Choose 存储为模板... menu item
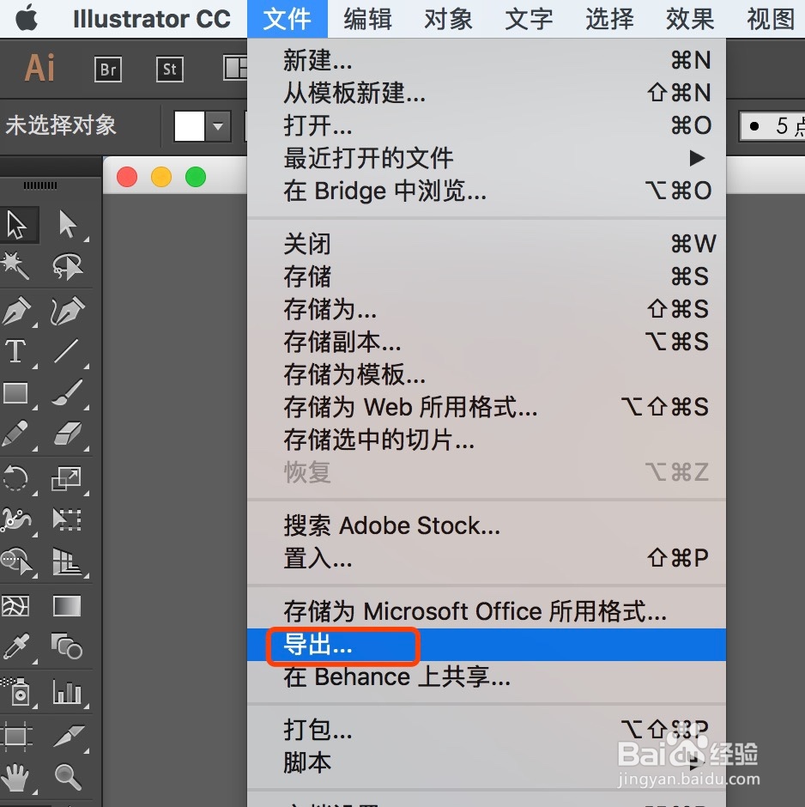Screen dimensions: 805x807 pos(487,374)
